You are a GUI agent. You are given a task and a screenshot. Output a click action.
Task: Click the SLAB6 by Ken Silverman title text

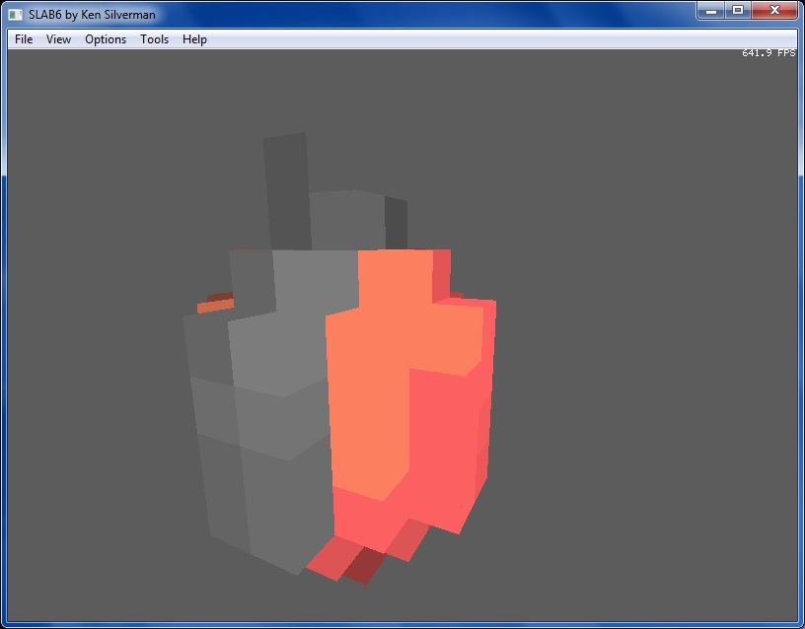click(92, 15)
